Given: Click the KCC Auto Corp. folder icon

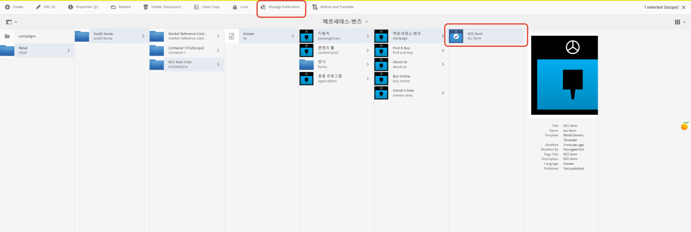Looking at the screenshot, I should pyautogui.click(x=157, y=64).
